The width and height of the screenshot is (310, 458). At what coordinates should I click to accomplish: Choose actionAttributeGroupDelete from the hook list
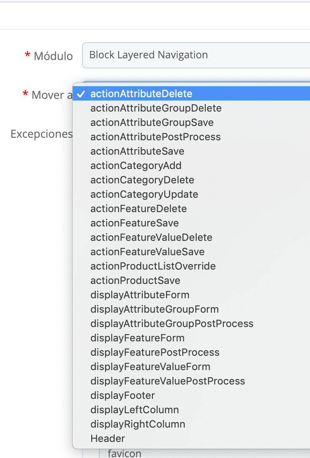[155, 108]
